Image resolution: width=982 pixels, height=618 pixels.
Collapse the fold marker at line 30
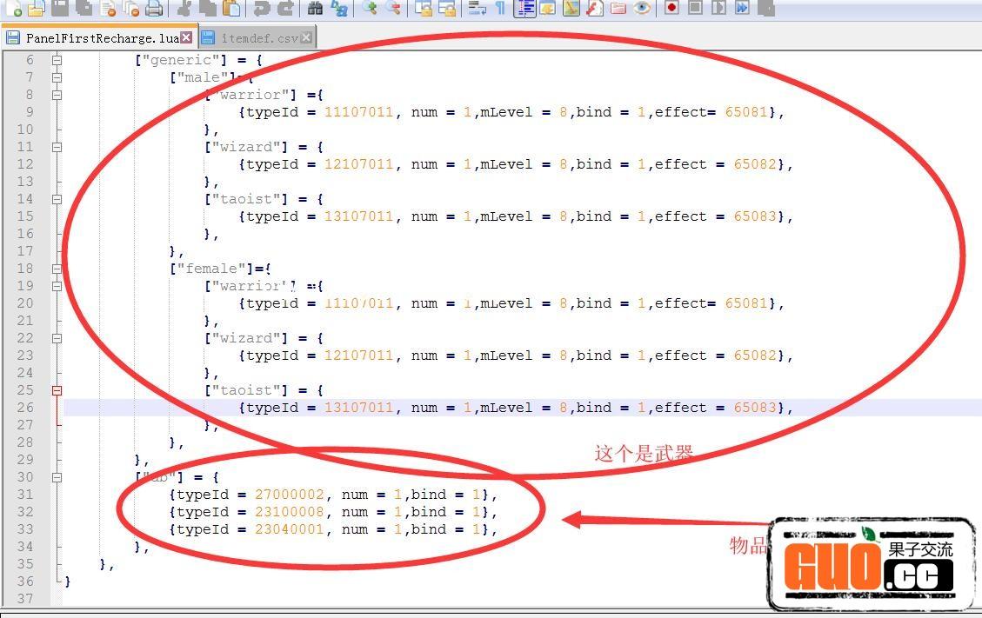[57, 477]
